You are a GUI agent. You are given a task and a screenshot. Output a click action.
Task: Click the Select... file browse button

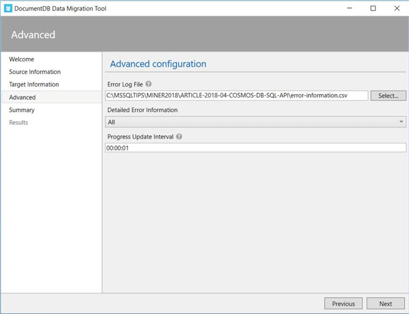(x=388, y=95)
